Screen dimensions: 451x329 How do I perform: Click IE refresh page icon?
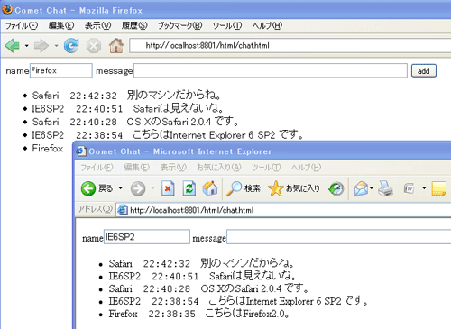point(189,188)
